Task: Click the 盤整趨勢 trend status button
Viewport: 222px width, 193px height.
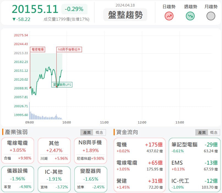Action: coord(125,15)
